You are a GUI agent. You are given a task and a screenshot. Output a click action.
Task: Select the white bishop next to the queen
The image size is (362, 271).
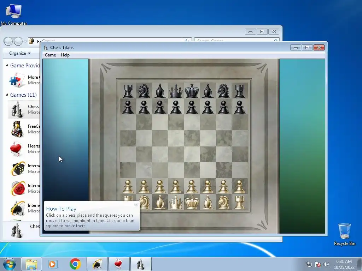(x=160, y=202)
